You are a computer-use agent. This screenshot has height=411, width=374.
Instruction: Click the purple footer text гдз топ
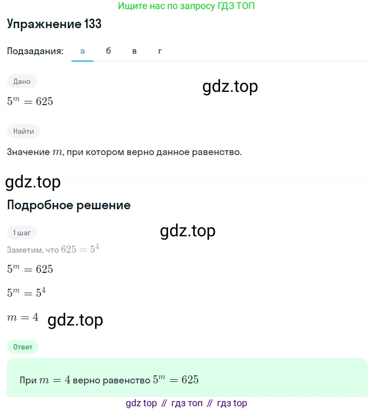tap(187, 403)
